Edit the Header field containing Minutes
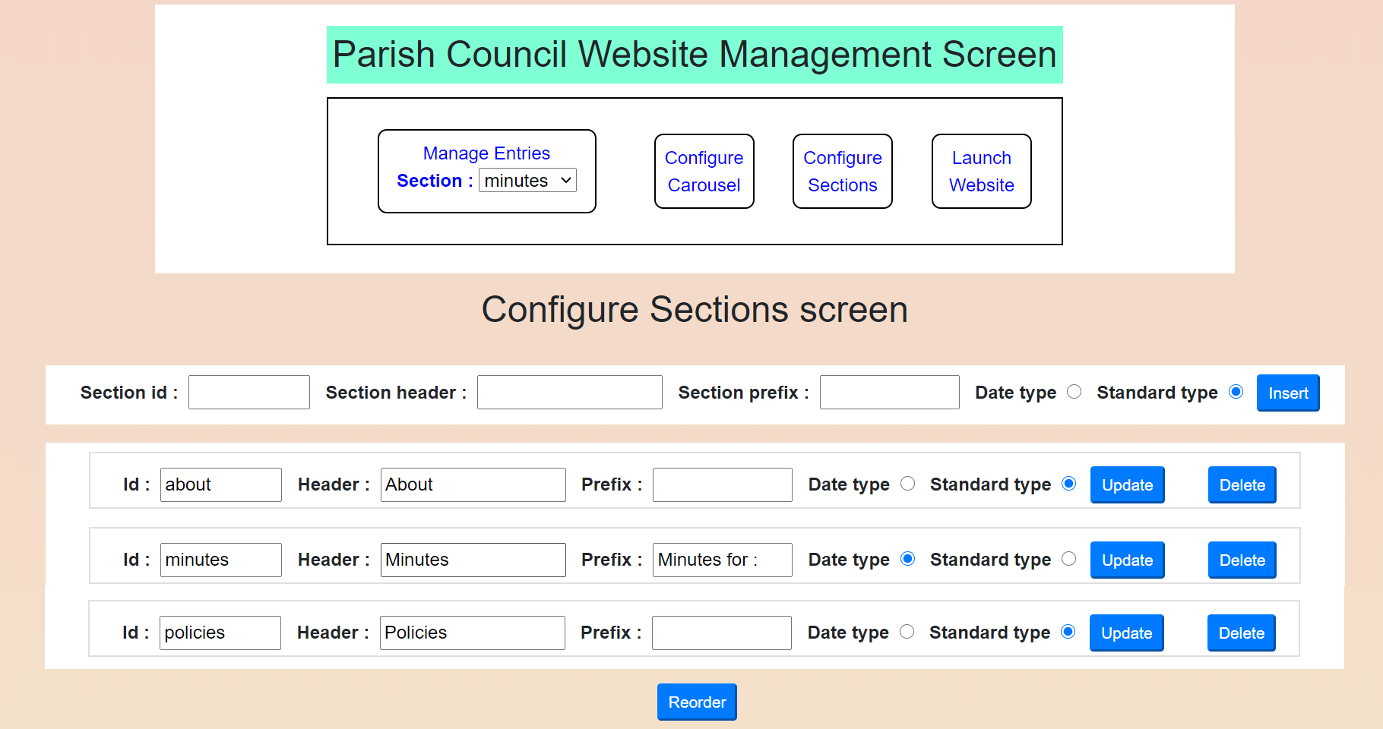Viewport: 1383px width, 729px height. (473, 560)
